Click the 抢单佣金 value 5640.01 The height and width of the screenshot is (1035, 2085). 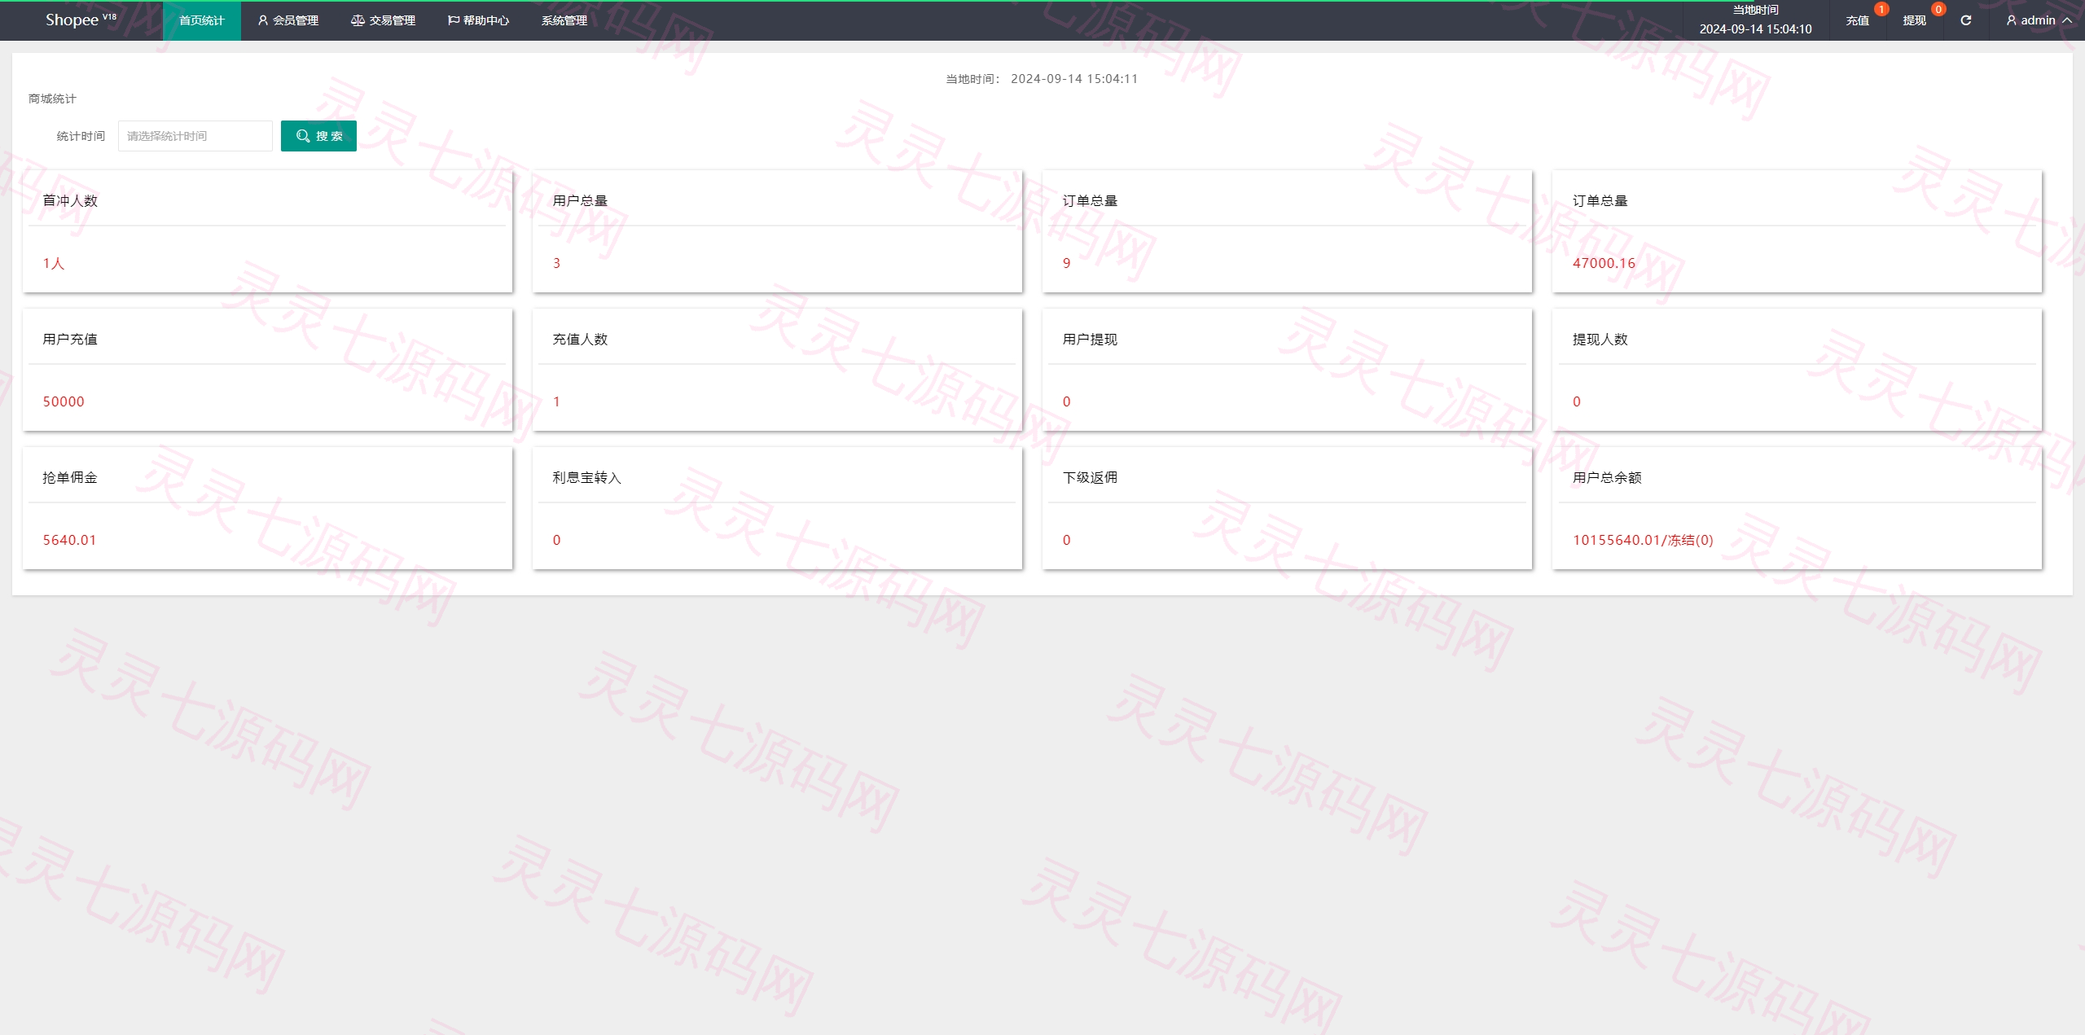click(69, 540)
